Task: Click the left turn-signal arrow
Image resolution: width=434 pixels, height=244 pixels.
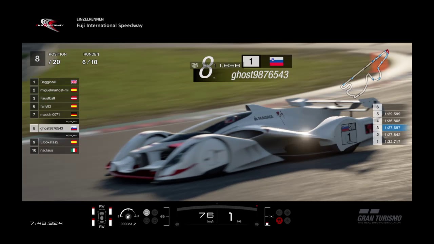Action: click(177, 224)
